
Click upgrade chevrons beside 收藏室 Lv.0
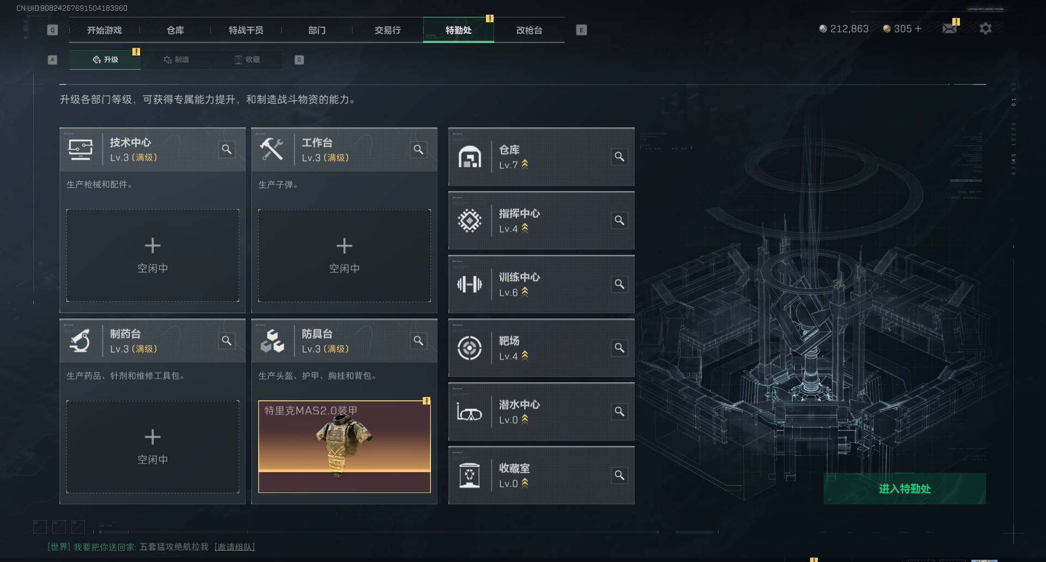(x=525, y=483)
